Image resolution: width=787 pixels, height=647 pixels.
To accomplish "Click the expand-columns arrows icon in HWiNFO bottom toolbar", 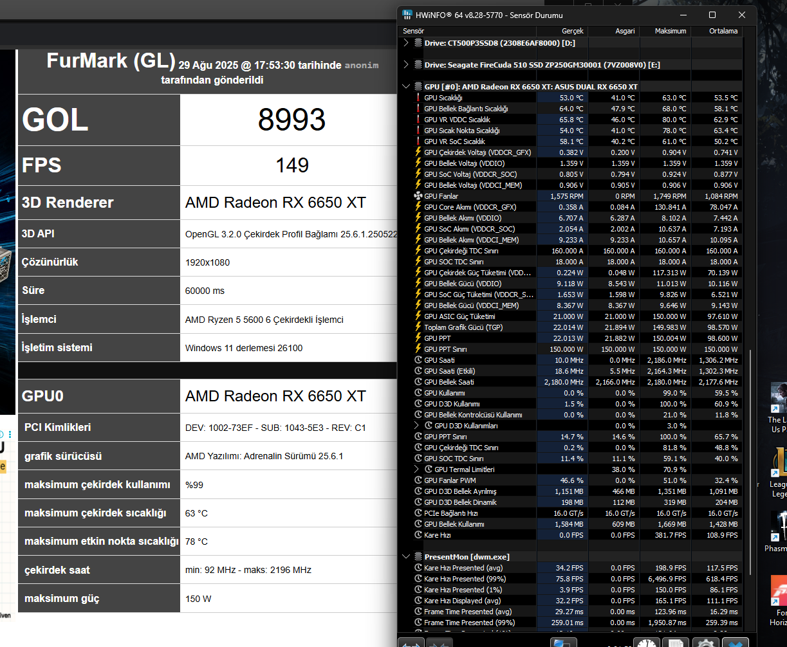I will click(412, 642).
